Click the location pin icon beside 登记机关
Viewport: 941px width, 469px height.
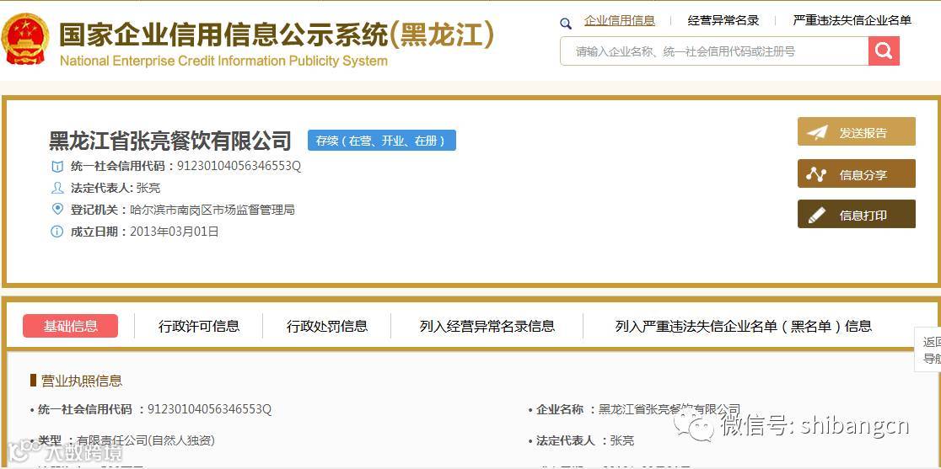(x=57, y=209)
